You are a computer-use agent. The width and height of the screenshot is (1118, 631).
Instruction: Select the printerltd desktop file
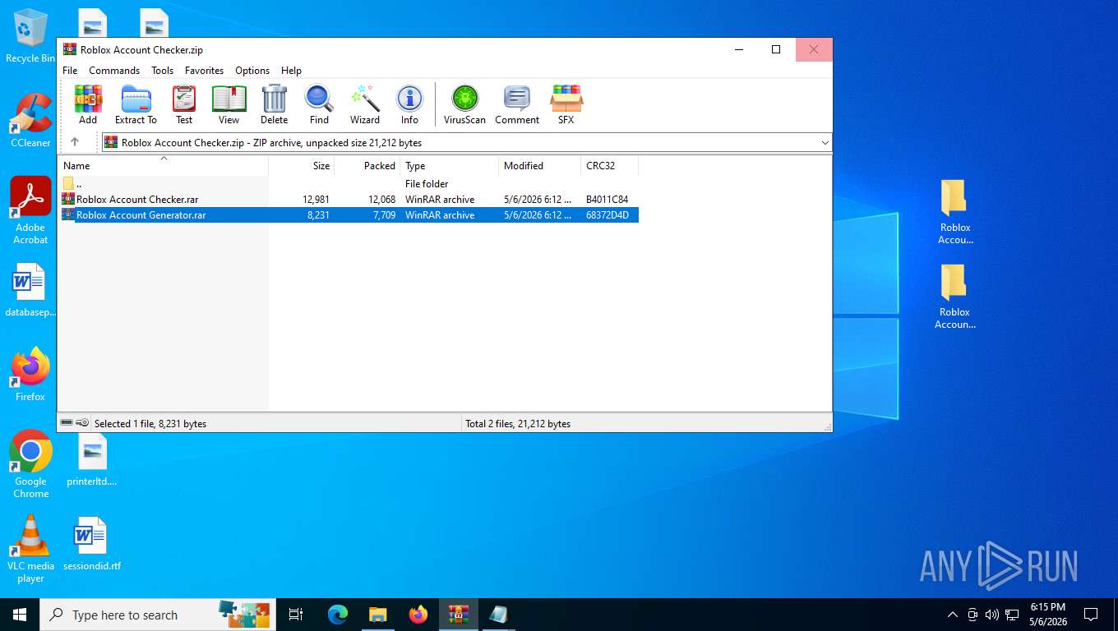[x=92, y=458]
